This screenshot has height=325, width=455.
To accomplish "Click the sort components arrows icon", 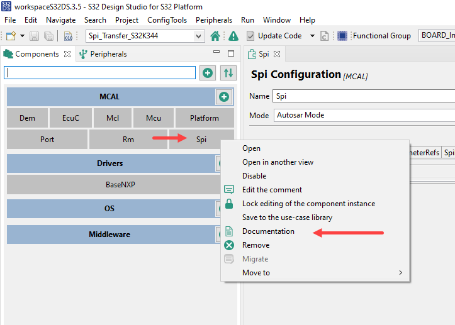I will click(228, 73).
